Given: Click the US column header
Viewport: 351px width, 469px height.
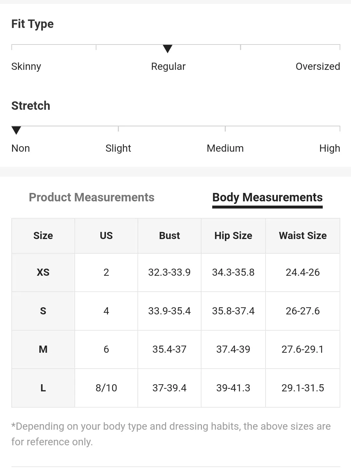Looking at the screenshot, I should pos(106,236).
